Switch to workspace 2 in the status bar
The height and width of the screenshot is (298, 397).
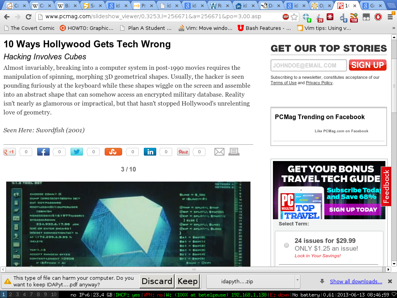(10, 295)
